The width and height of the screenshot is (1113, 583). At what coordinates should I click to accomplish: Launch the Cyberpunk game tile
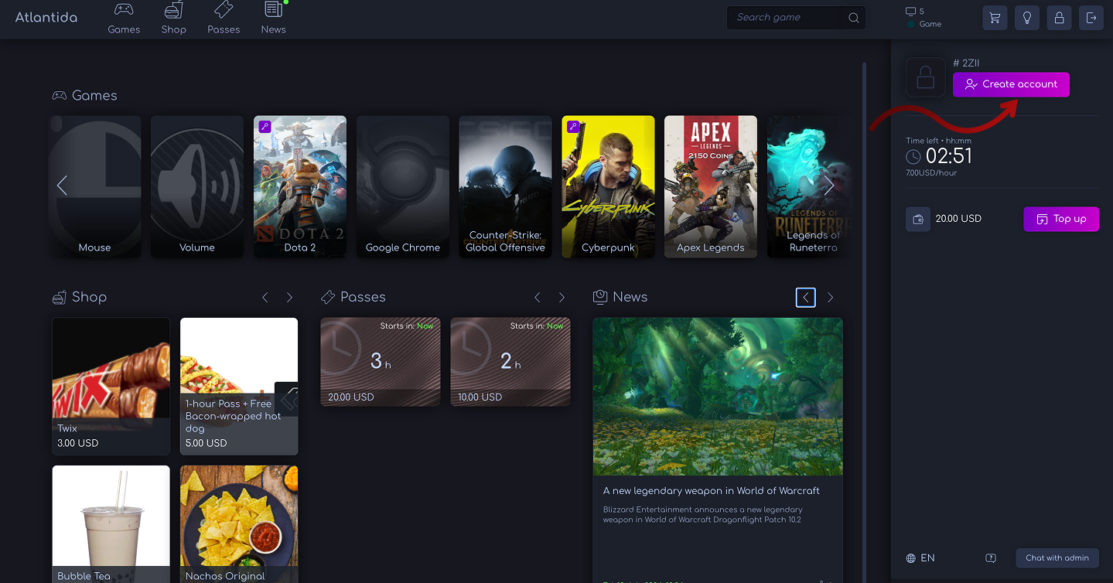(x=608, y=187)
